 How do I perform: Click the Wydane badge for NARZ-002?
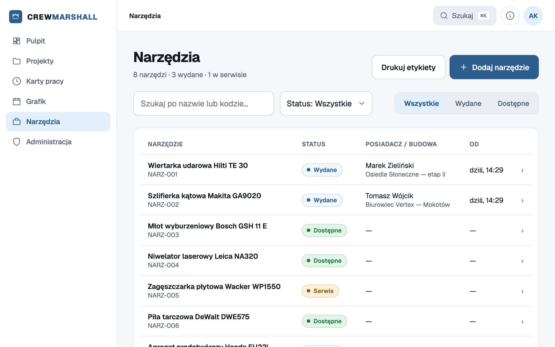tap(322, 200)
